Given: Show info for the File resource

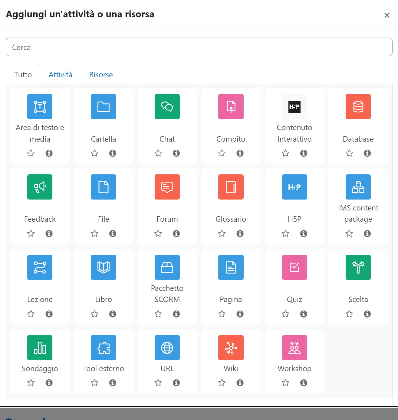Looking at the screenshot, I should (x=113, y=234).
